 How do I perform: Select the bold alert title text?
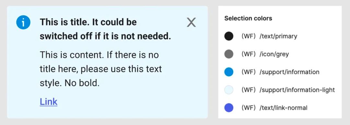coord(105,29)
